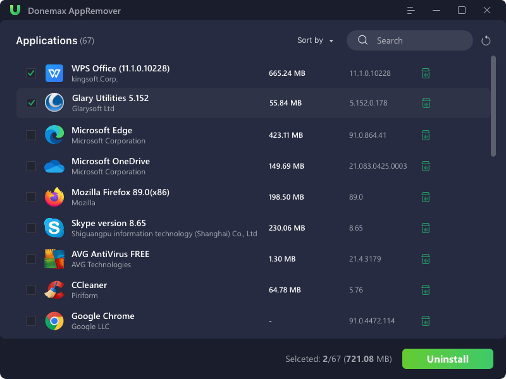Click the uninstall trash icon for Microsoft Edge
Screen dimensions: 506x379
(426, 135)
